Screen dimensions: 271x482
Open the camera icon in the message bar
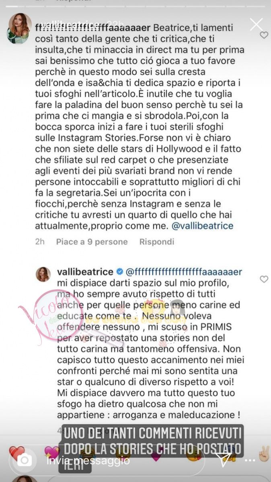coord(24,461)
